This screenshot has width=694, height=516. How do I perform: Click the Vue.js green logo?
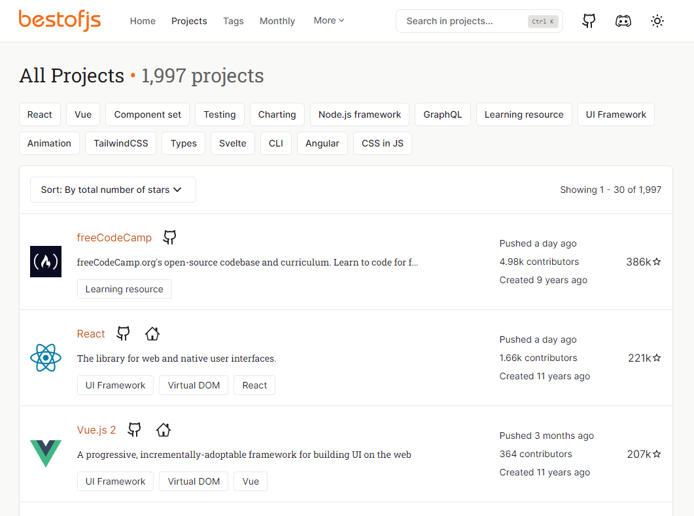pos(46,454)
